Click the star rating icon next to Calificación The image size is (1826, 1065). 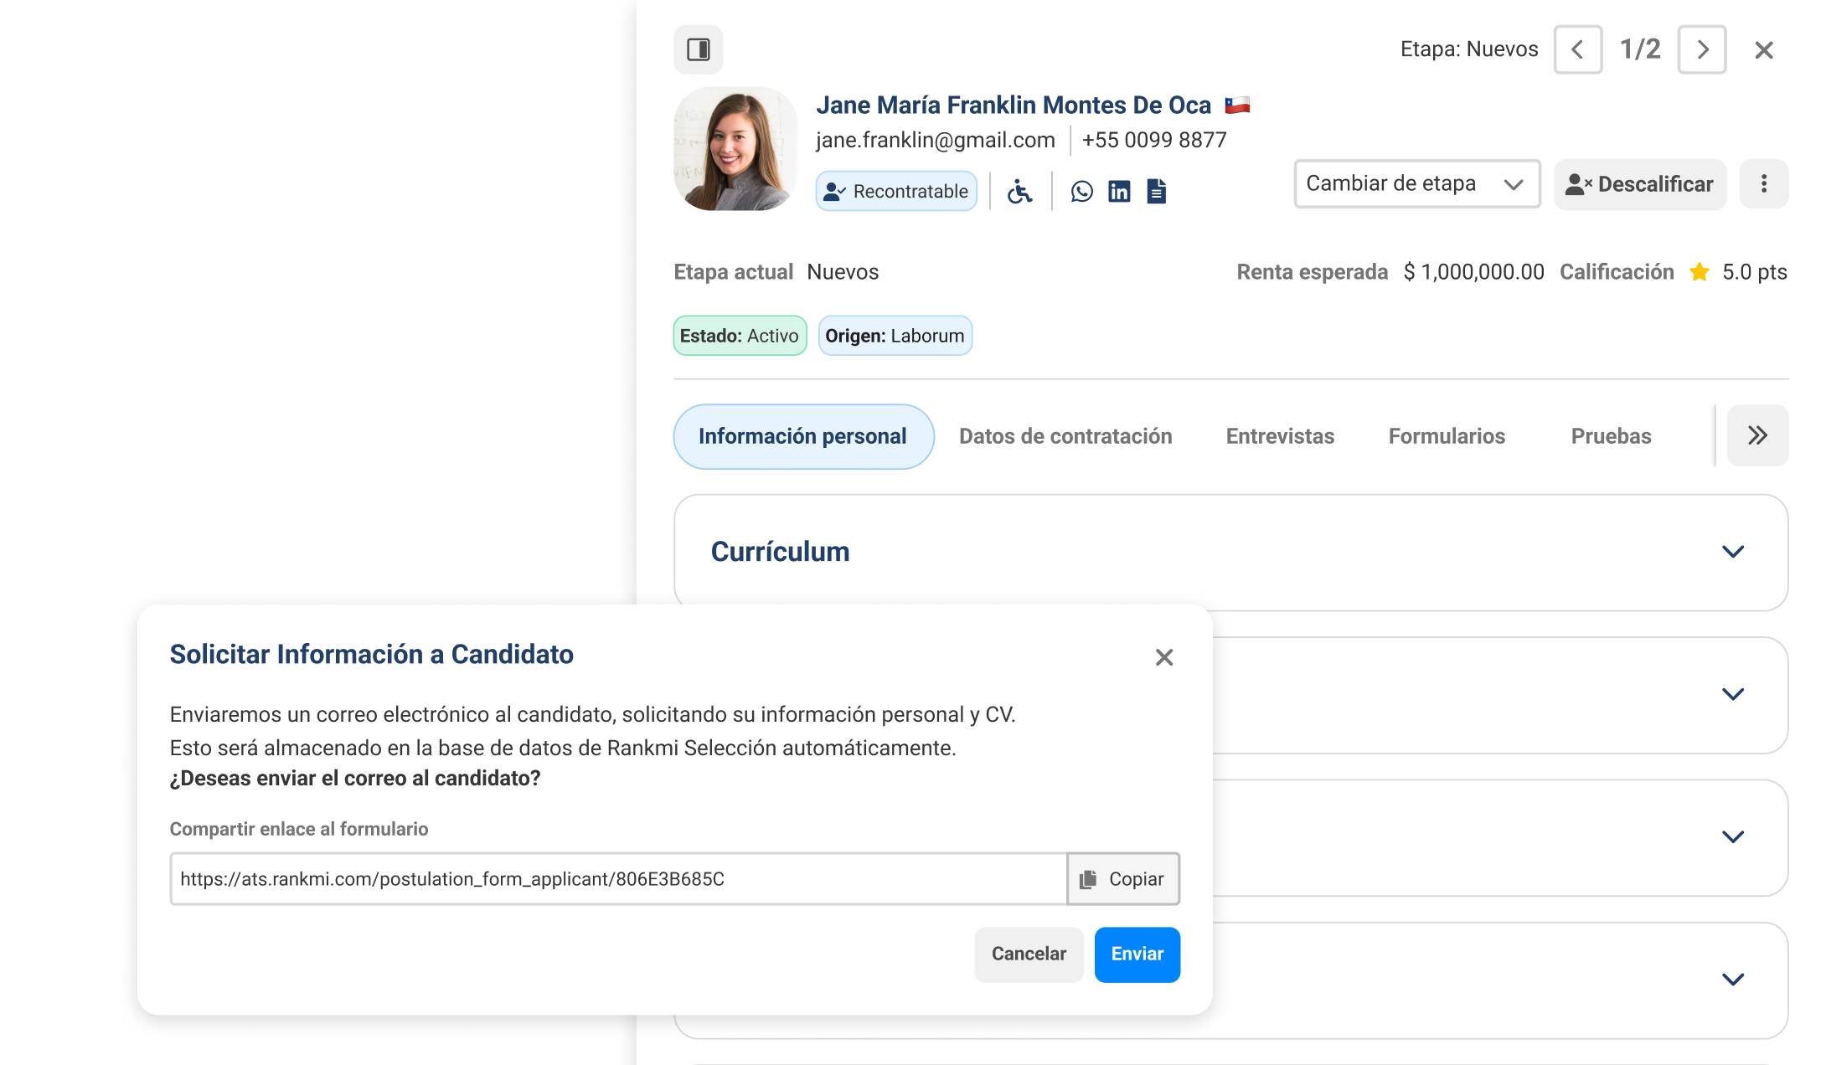click(1700, 271)
